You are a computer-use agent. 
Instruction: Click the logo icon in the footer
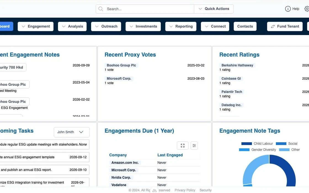[154, 191]
